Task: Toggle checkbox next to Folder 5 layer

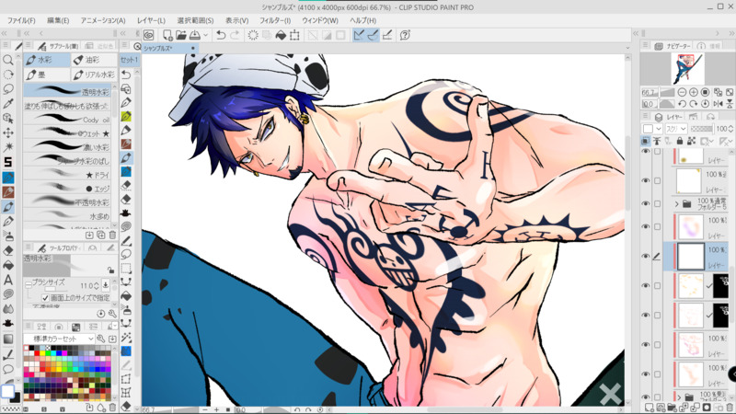Action: point(657,203)
